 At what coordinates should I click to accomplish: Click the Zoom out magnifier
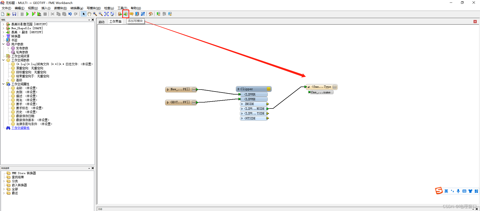pos(101,14)
